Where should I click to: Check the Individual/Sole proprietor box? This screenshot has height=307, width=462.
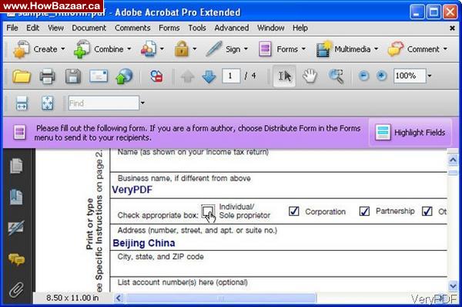pos(208,211)
